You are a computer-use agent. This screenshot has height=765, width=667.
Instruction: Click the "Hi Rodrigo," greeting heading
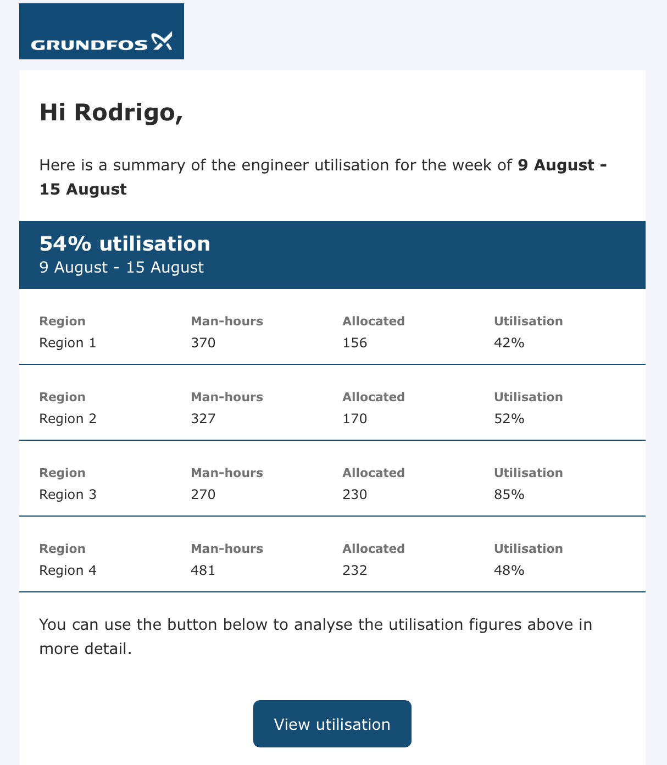coord(111,113)
